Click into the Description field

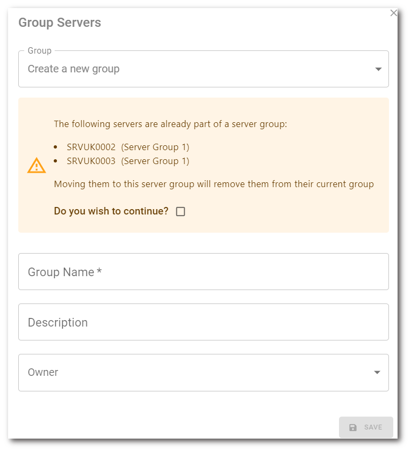coord(203,322)
